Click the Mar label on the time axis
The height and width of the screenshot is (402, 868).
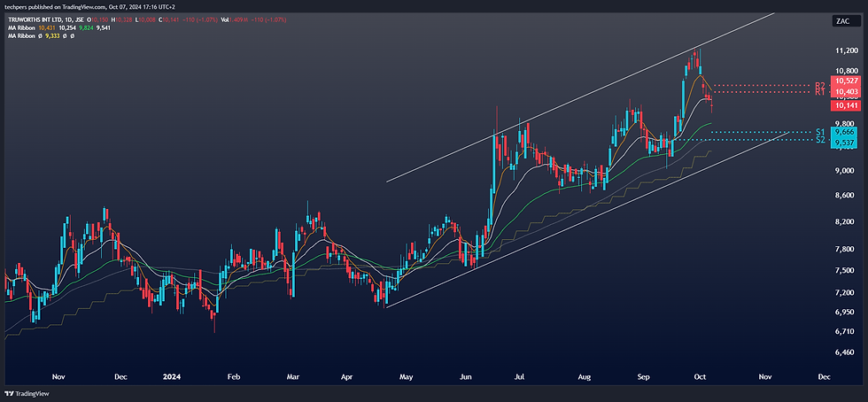293,376
